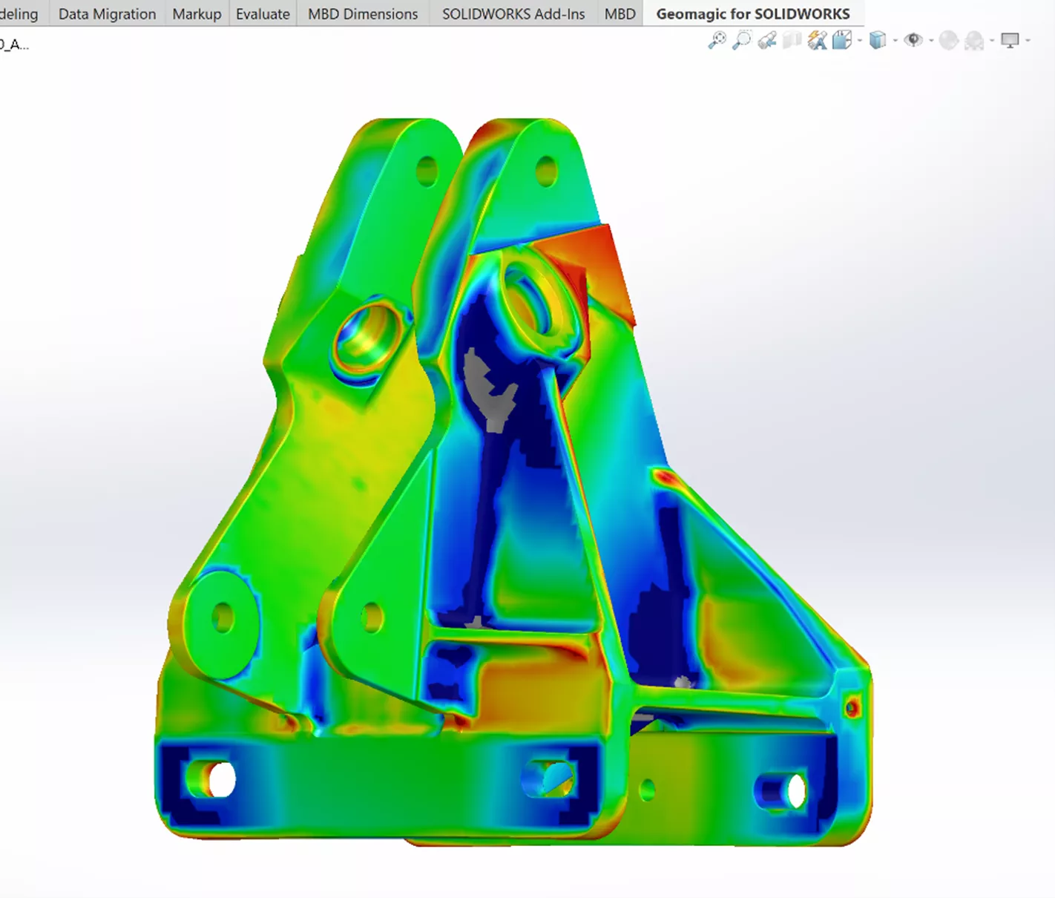Click the Apply Scene icon
Viewport: 1055px width, 898px height.
pyautogui.click(x=974, y=41)
